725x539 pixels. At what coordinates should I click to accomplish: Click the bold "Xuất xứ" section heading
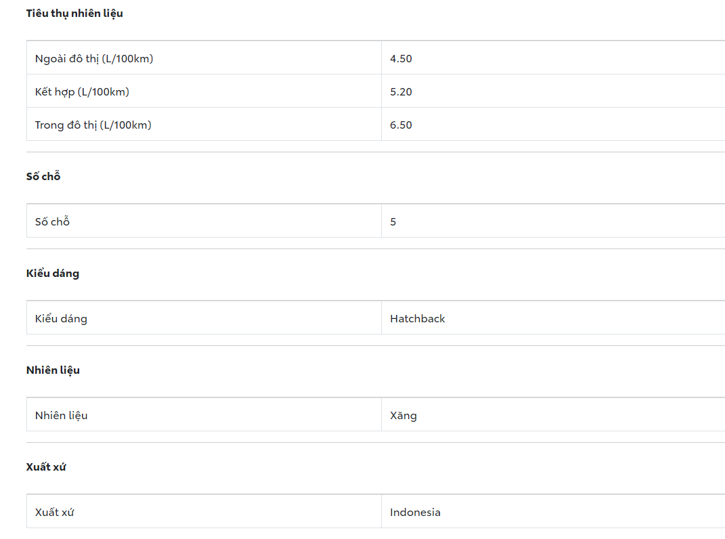click(46, 467)
